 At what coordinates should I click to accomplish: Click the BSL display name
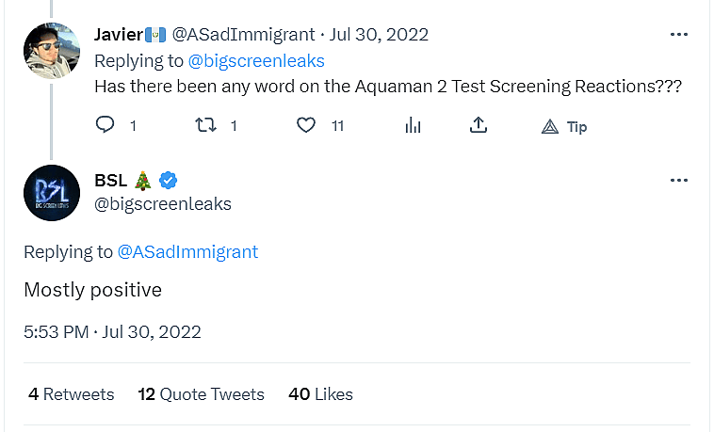(x=112, y=180)
